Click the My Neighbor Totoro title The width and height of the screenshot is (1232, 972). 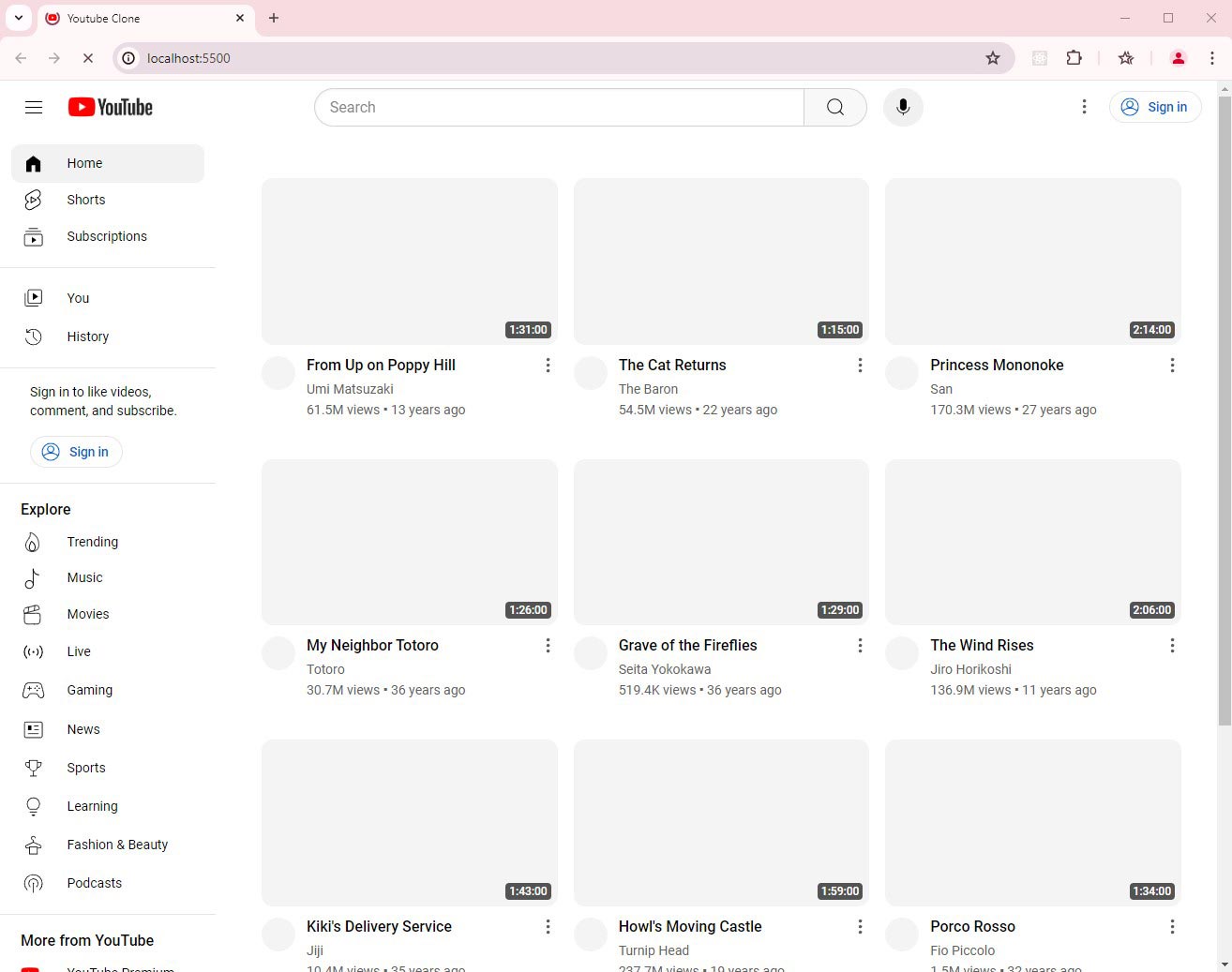pyautogui.click(x=372, y=645)
